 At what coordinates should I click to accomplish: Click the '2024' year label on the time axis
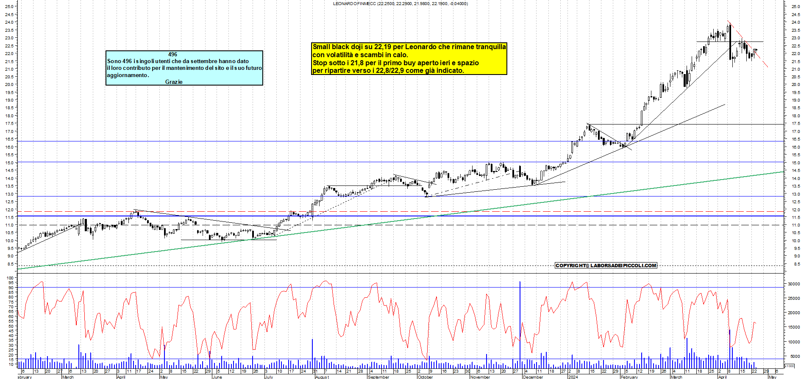coord(573,377)
